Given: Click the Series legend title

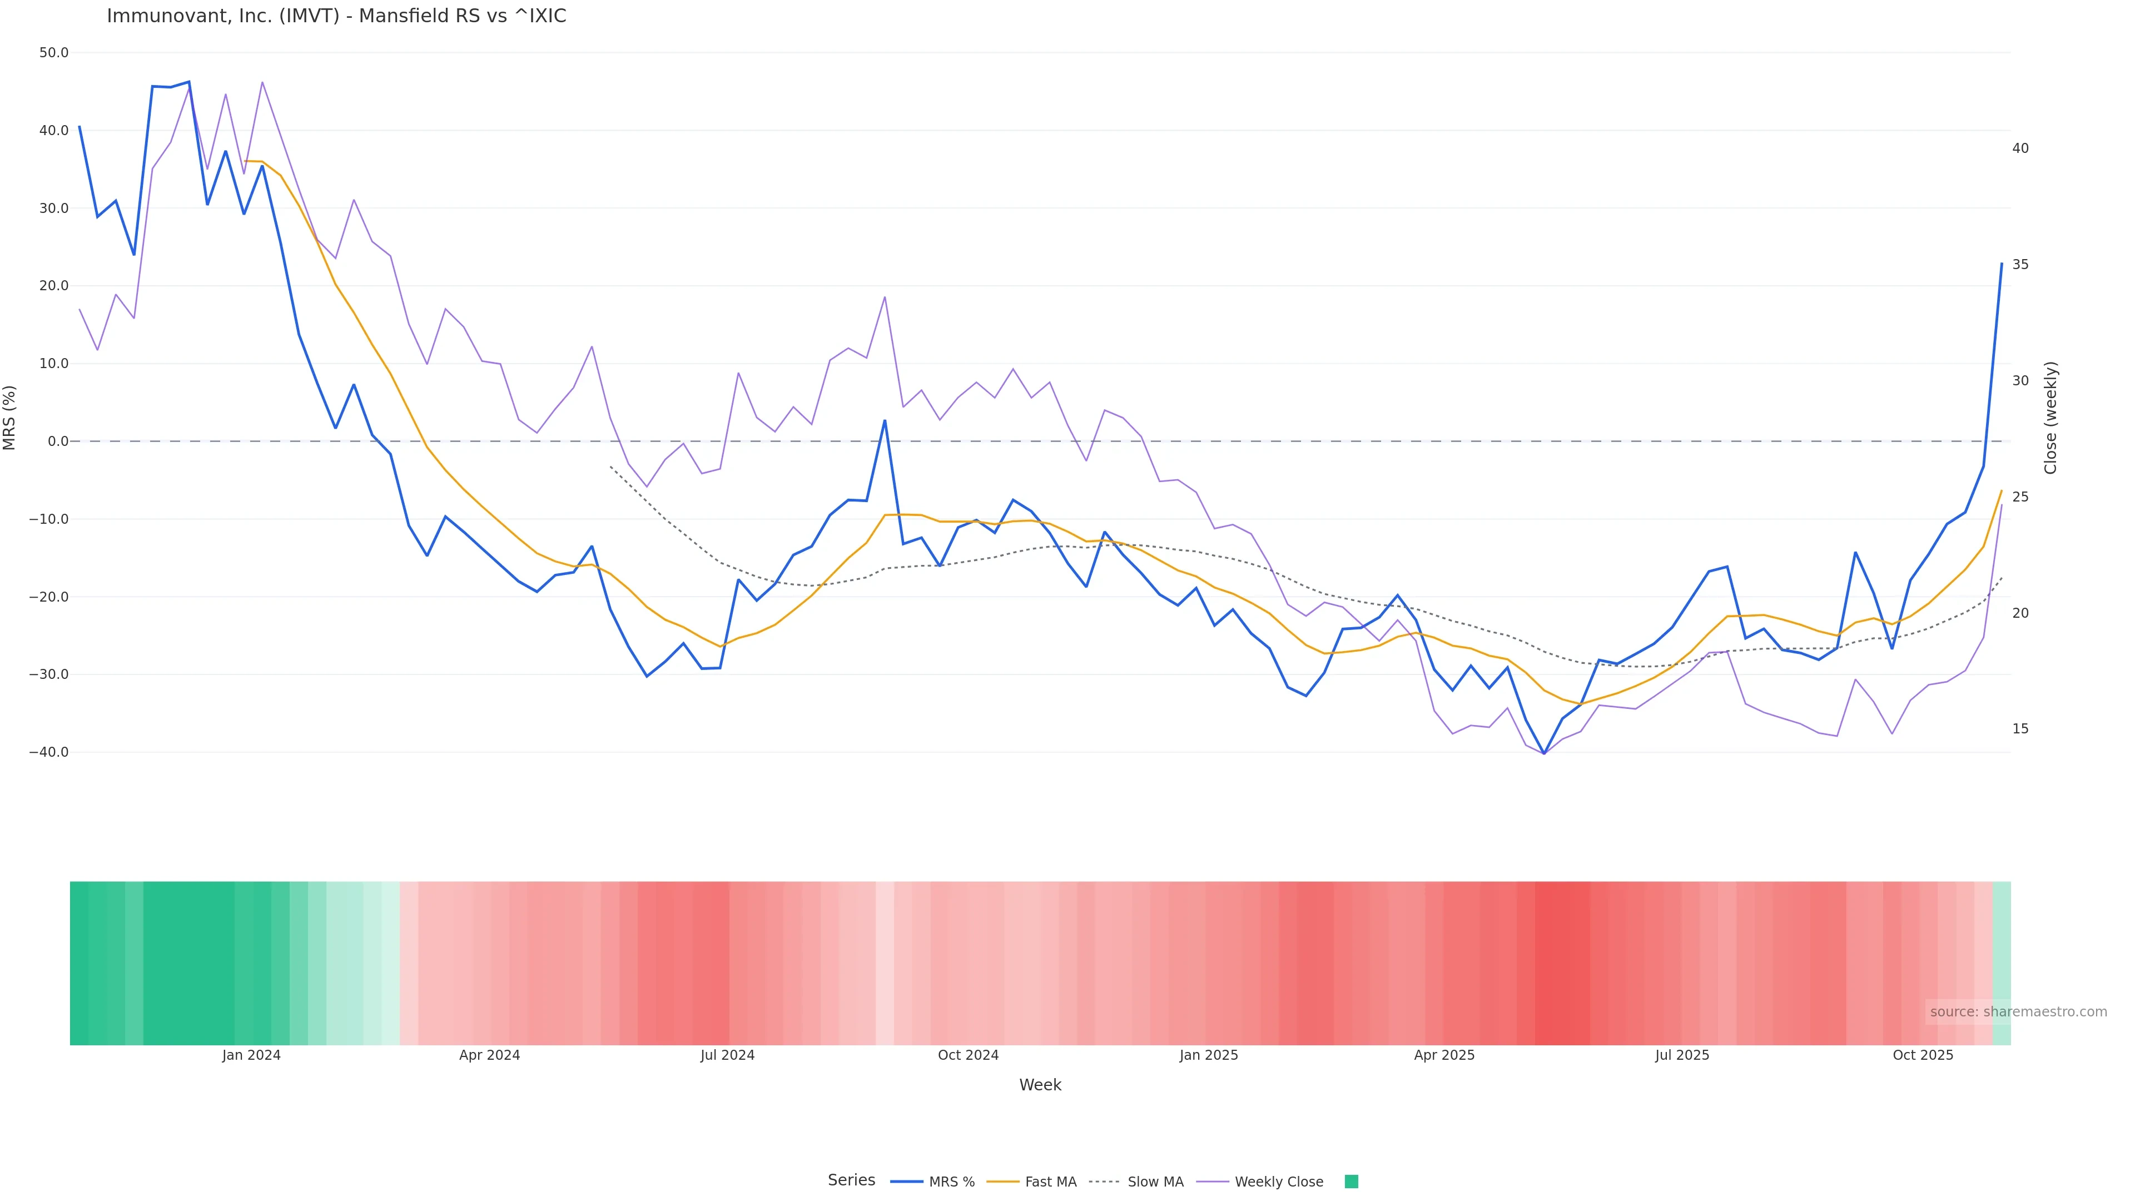Looking at the screenshot, I should [x=851, y=1180].
